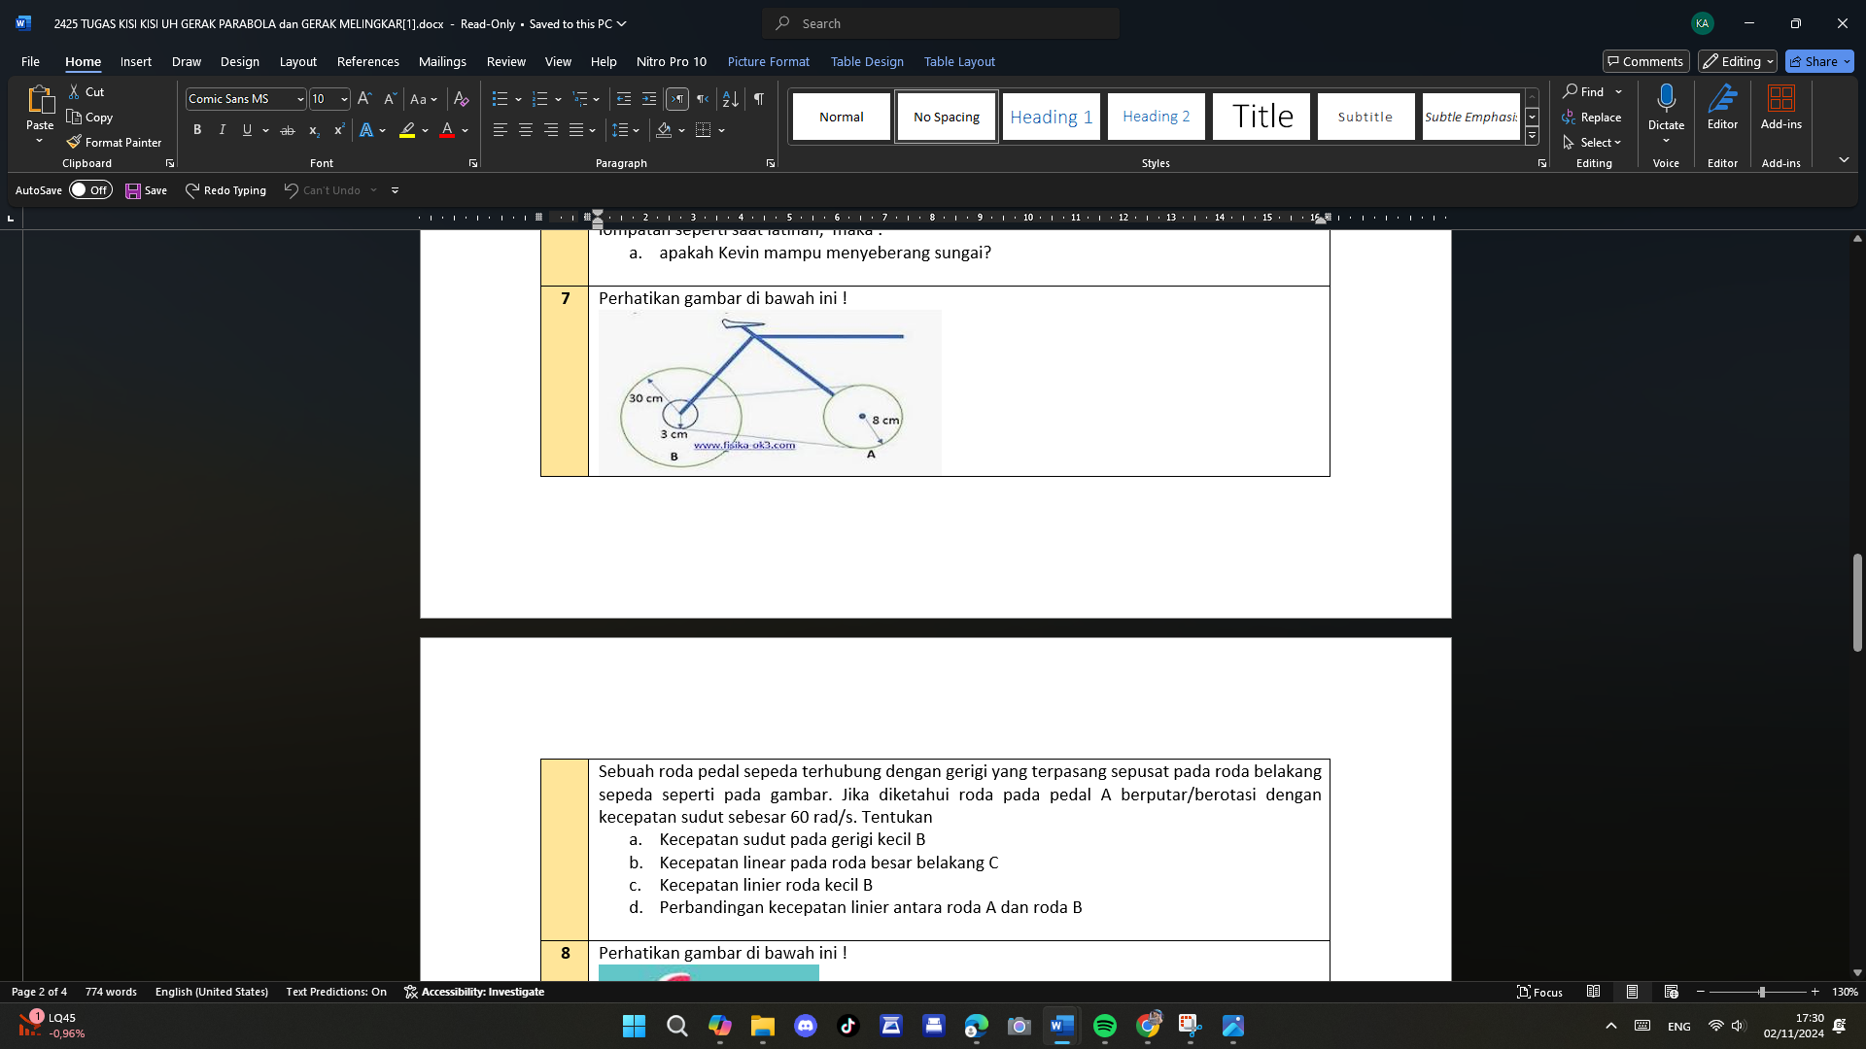This screenshot has height=1049, width=1866.
Task: Apply the Title style
Action: [1261, 117]
